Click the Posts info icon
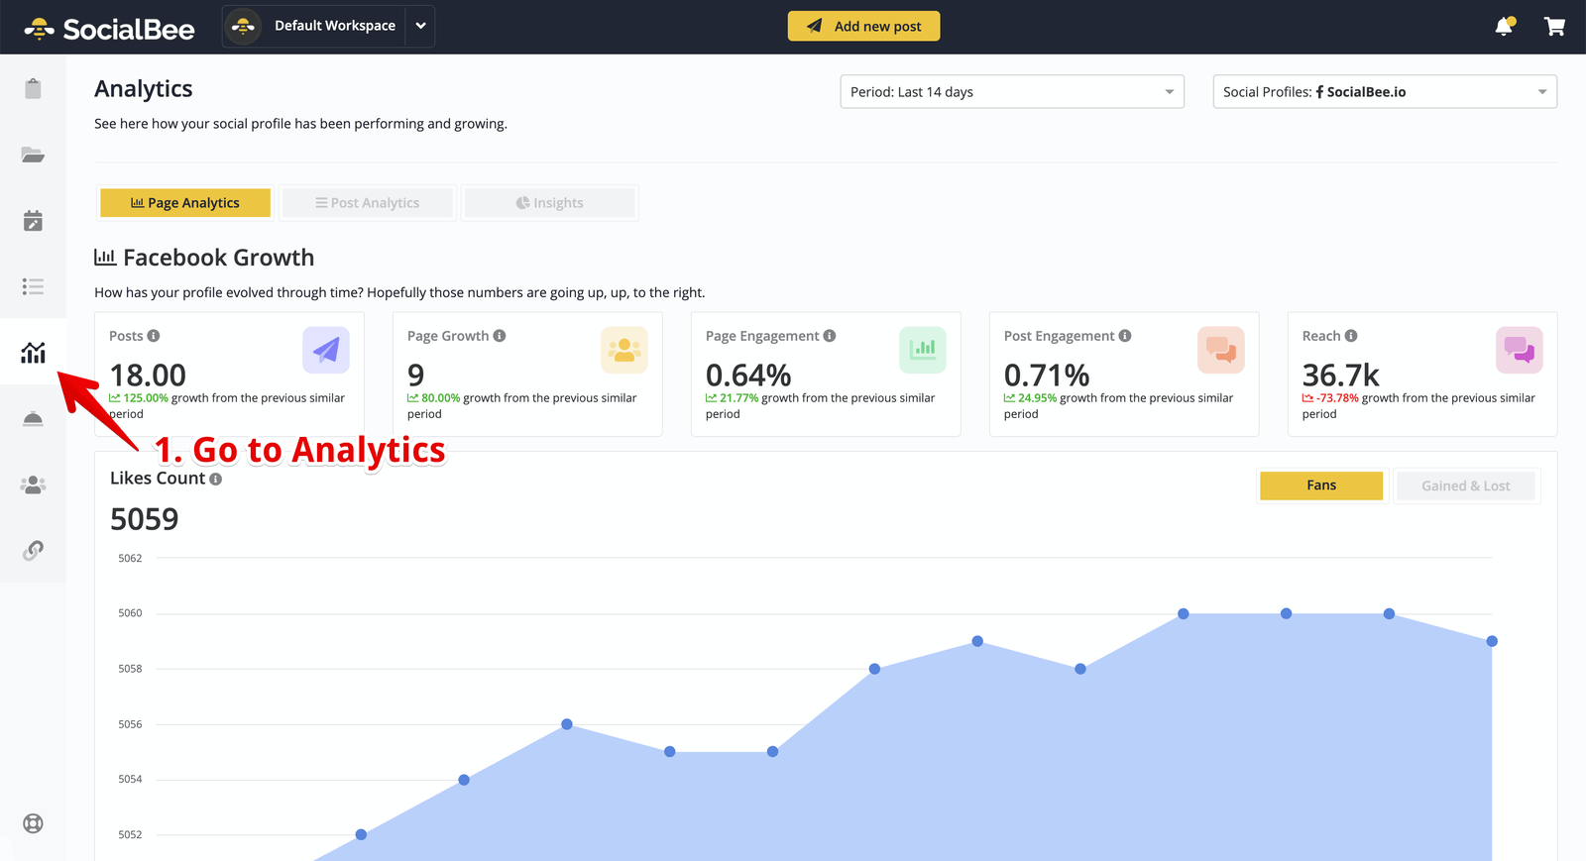The width and height of the screenshot is (1586, 861). 154,336
